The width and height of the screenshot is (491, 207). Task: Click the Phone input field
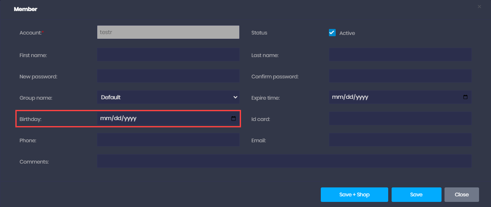tap(168, 140)
